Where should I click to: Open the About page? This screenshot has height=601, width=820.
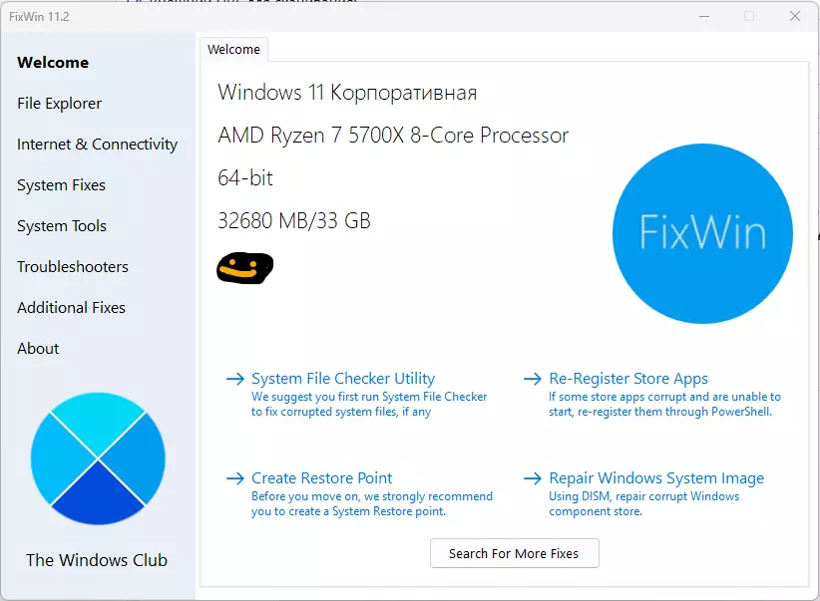[x=38, y=349]
